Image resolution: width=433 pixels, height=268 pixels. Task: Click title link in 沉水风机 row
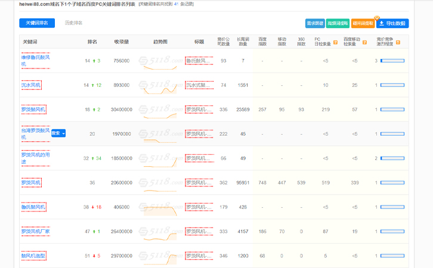pyautogui.click(x=198, y=85)
